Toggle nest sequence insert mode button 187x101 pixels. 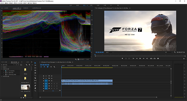(41, 67)
